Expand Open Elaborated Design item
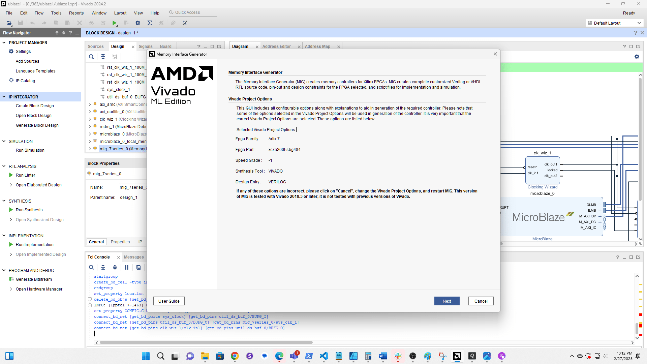This screenshot has height=364, width=647. (x=11, y=185)
